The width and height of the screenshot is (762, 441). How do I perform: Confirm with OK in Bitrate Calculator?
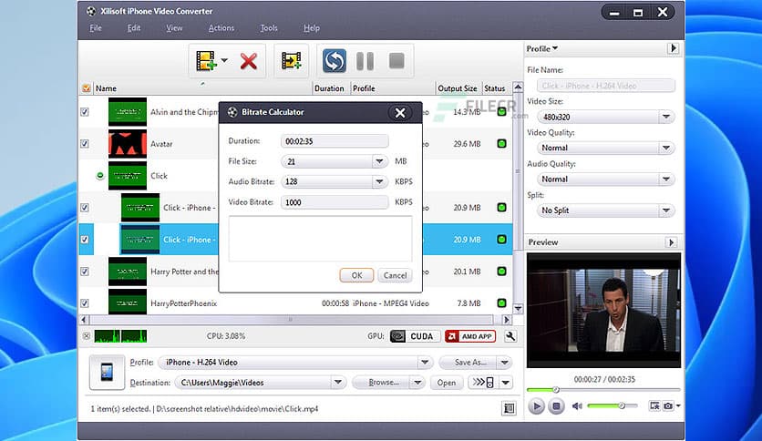[356, 275]
